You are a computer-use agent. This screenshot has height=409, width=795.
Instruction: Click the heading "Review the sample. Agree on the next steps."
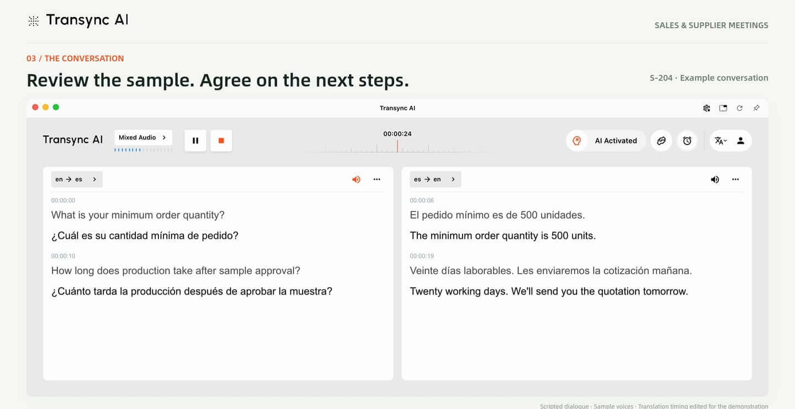(x=218, y=81)
